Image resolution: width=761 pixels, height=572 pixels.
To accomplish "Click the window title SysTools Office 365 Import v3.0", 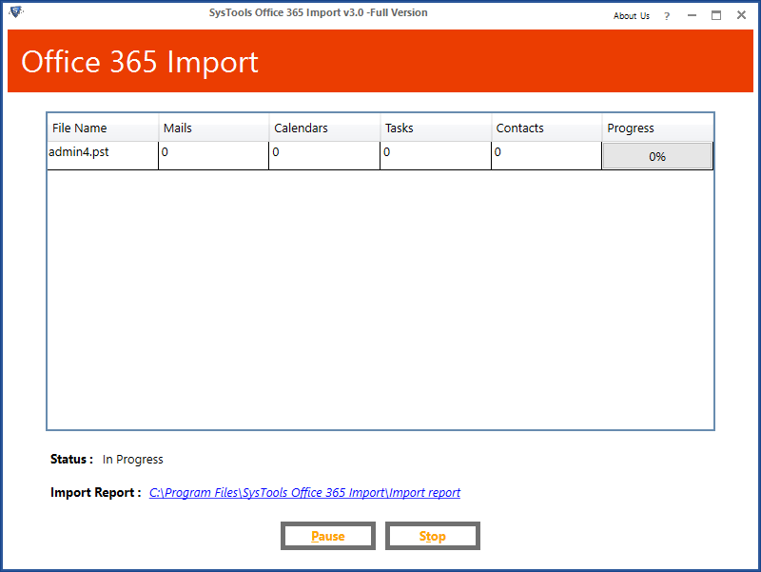I will 319,12.
